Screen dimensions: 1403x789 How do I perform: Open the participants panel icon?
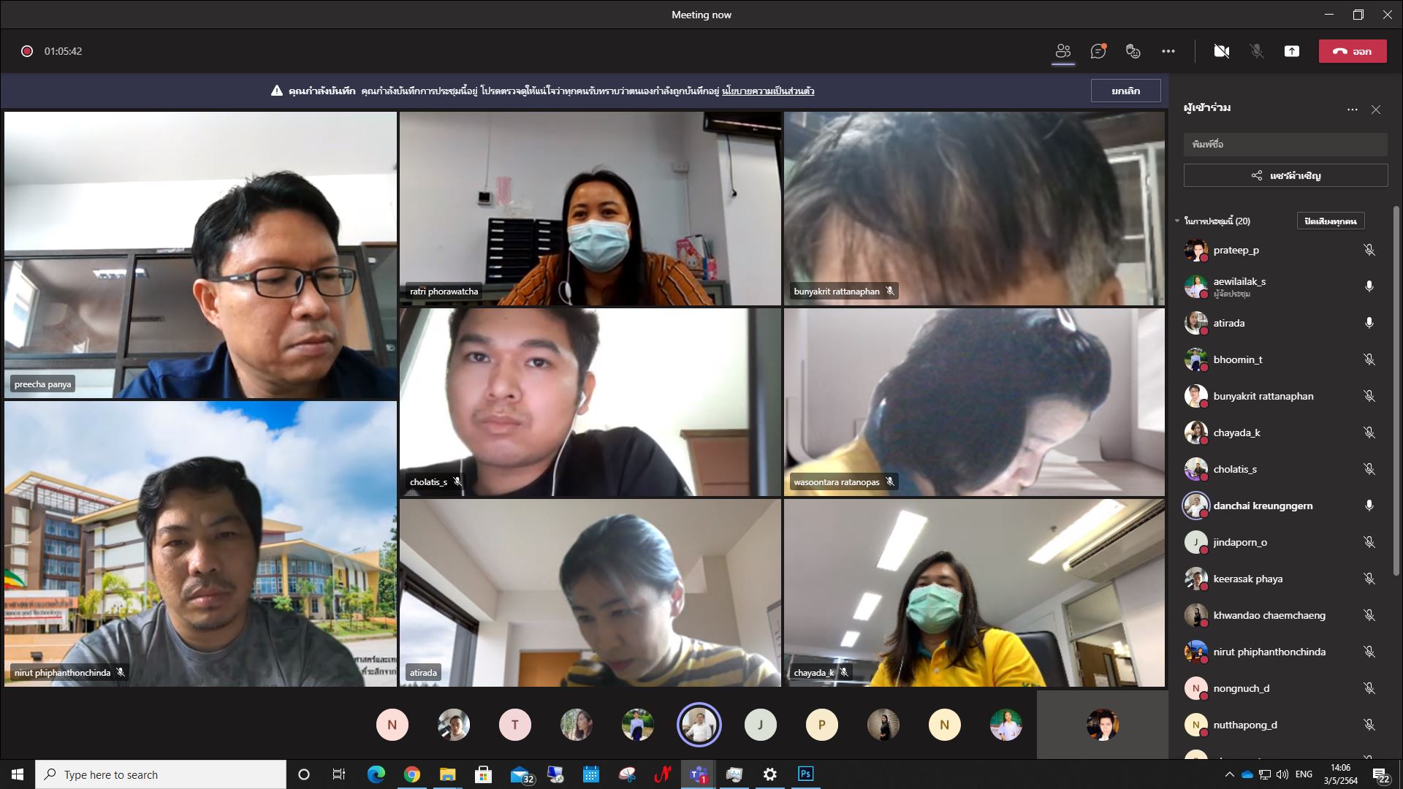click(x=1062, y=51)
